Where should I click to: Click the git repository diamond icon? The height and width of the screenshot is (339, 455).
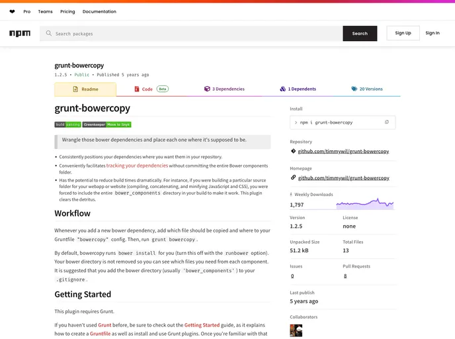[x=293, y=151]
